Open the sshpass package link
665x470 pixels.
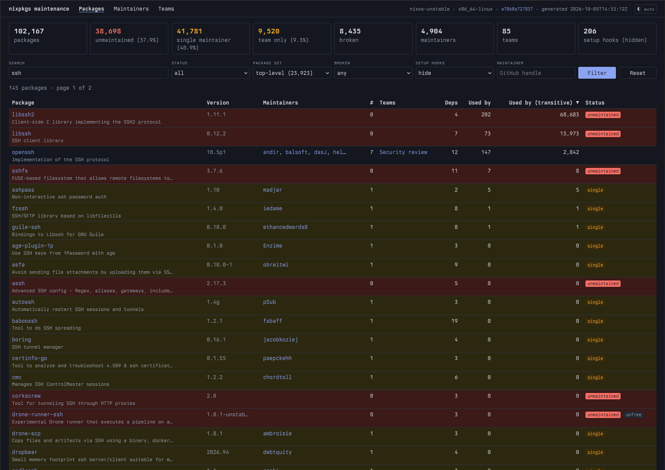click(x=23, y=190)
